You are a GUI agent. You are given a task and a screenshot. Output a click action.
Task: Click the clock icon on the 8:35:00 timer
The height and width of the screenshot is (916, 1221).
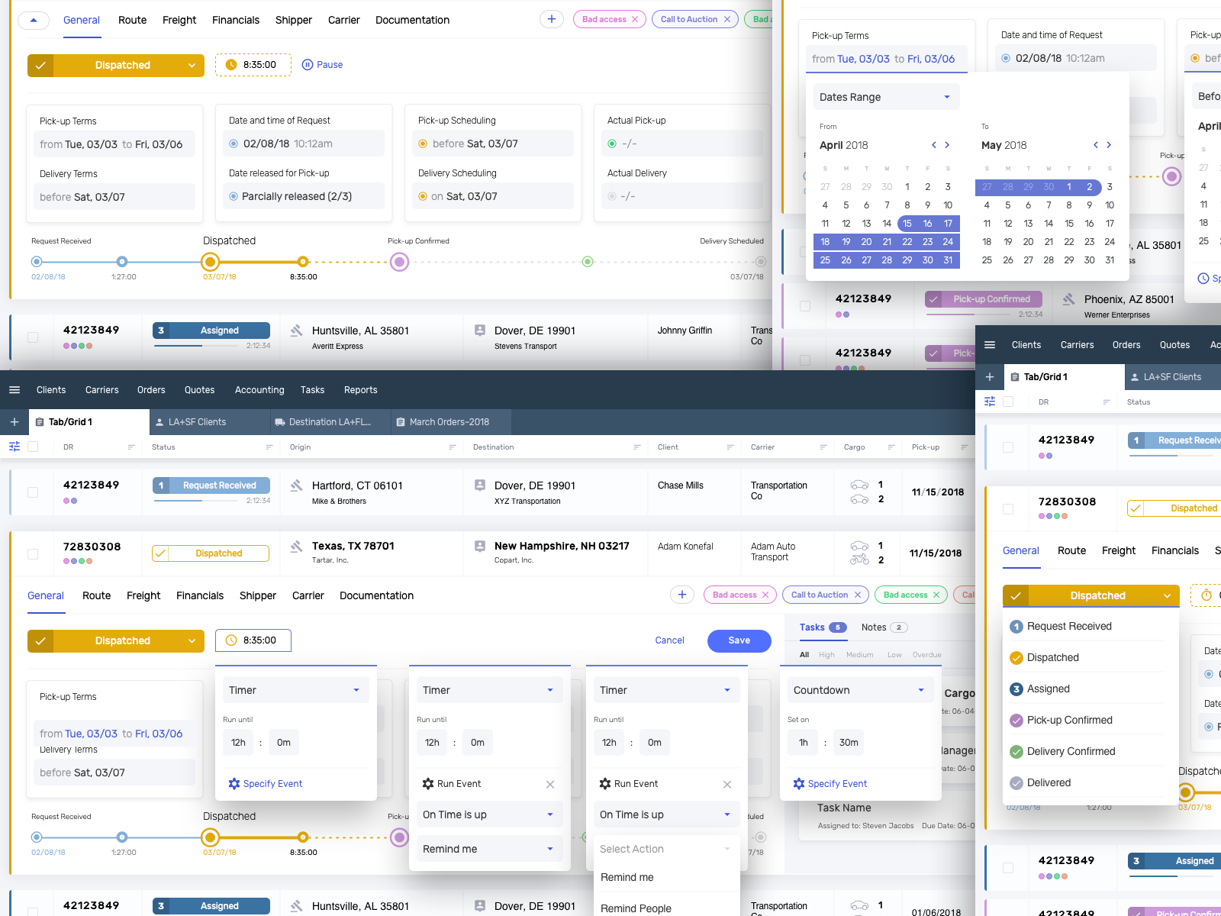(x=233, y=640)
